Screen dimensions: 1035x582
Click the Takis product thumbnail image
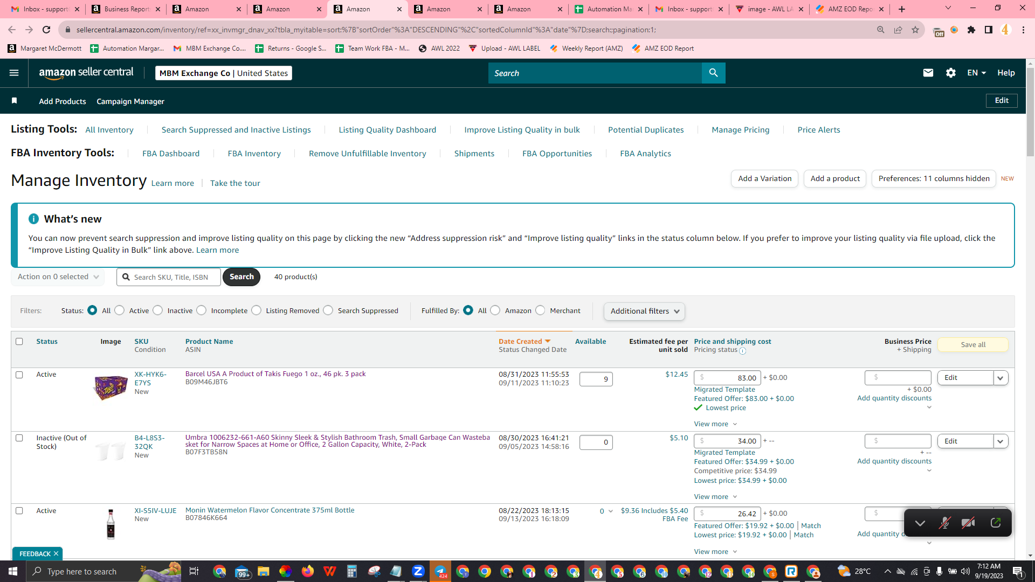tap(111, 387)
